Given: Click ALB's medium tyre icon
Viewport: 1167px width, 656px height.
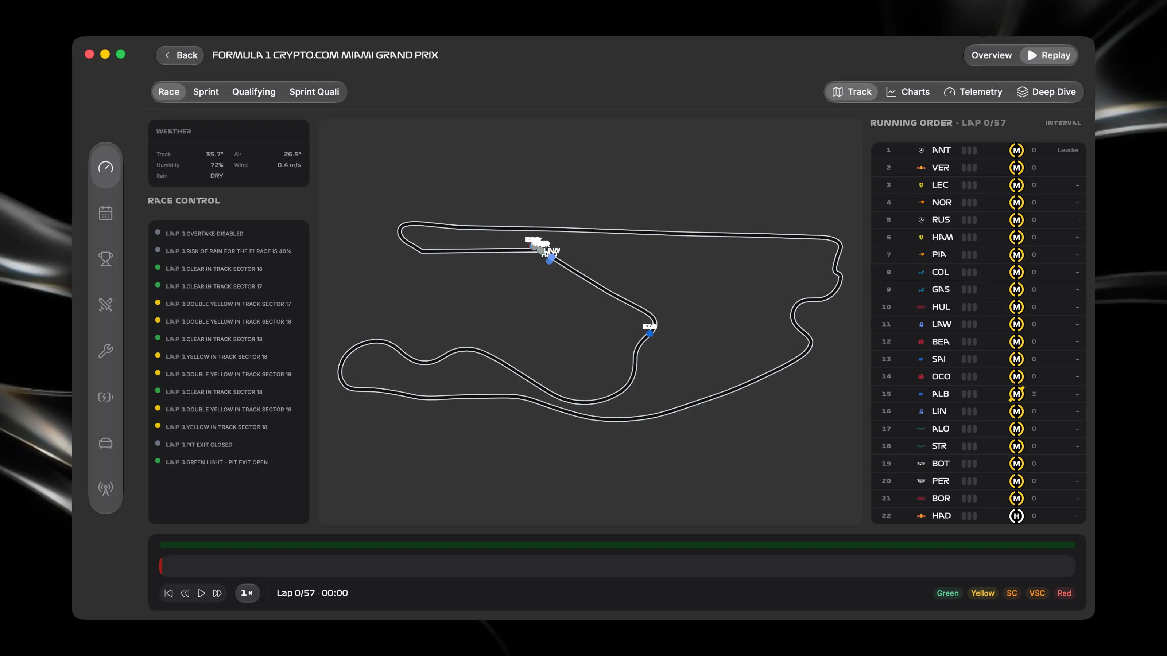Looking at the screenshot, I should (x=1016, y=394).
